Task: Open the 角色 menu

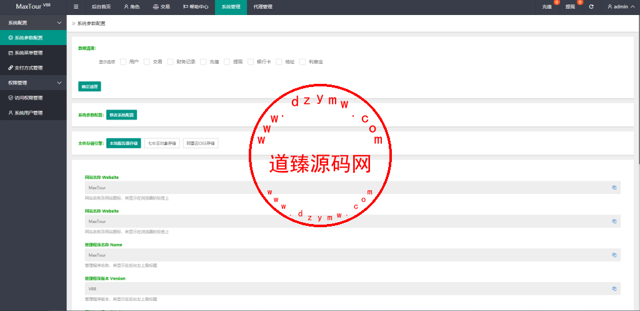Action: tap(131, 7)
